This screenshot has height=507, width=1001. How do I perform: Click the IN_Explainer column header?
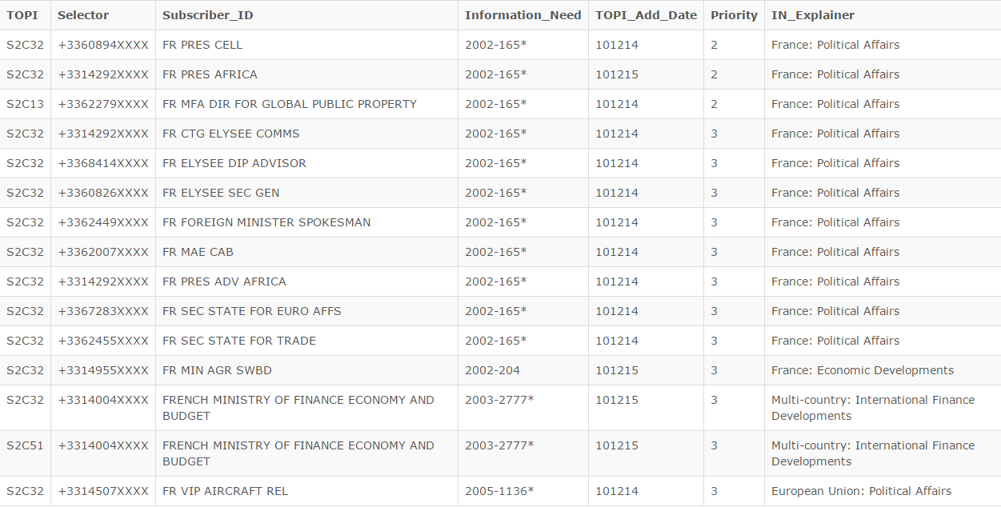813,15
